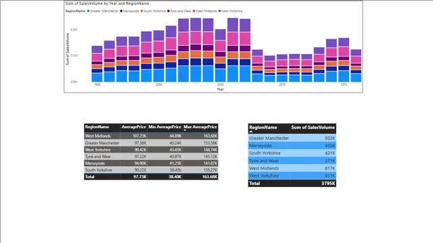This screenshot has height=243, width=433.
Task: Click the 135.27K max price cell
Action: (x=210, y=170)
